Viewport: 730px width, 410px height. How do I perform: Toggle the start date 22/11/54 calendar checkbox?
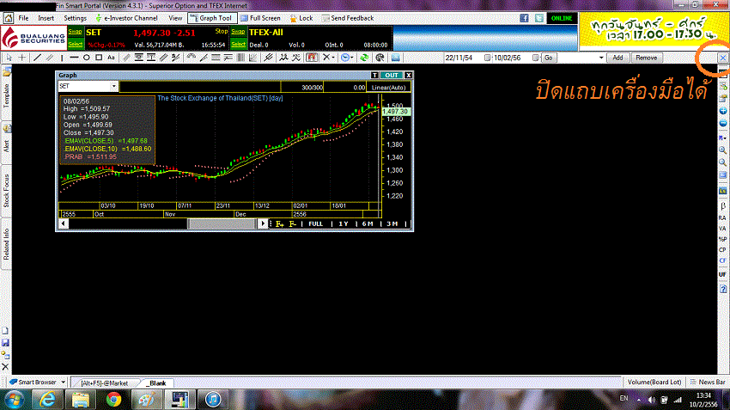[488, 58]
